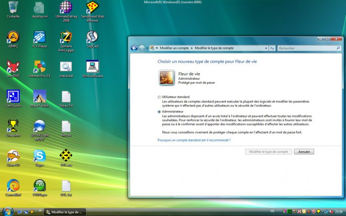Viewport: 346px width, 216px height.
Task: Go back with the blue back arrow
Action: coord(134,48)
